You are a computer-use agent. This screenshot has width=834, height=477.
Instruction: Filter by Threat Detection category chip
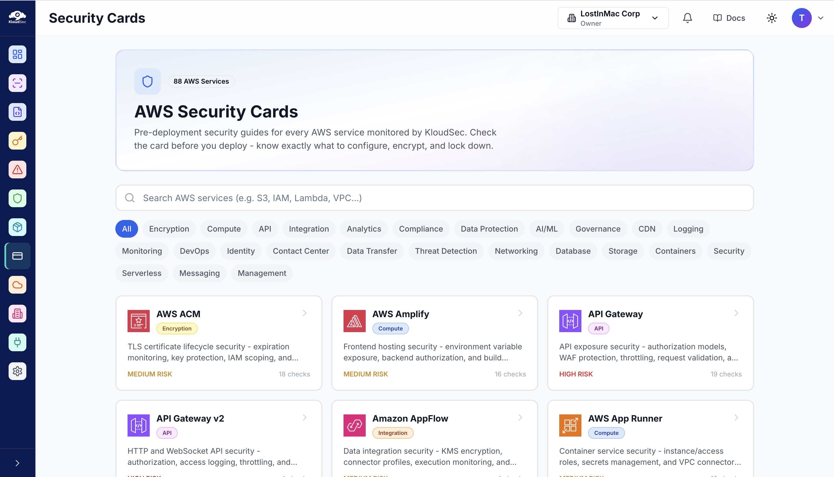446,251
